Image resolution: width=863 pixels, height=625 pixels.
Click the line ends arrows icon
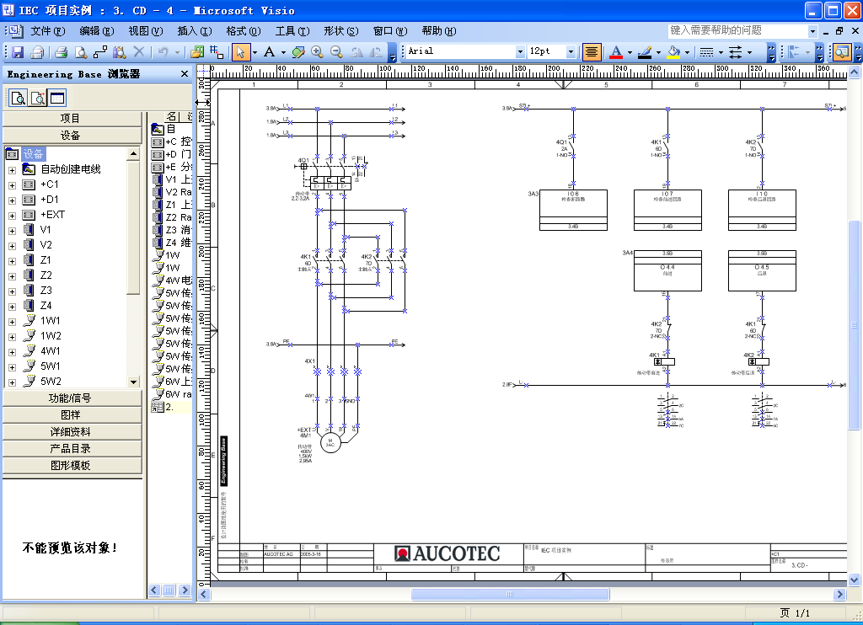coord(735,52)
